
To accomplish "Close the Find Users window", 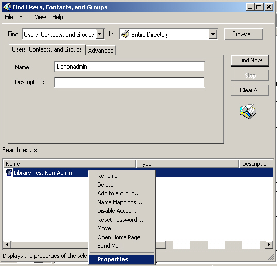I will pyautogui.click(x=269, y=7).
